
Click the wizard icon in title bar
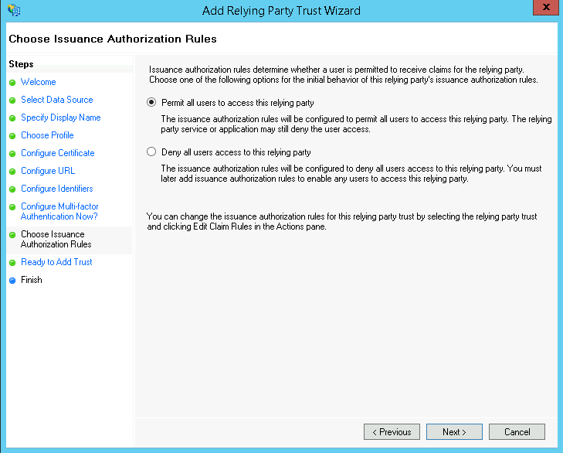14,10
